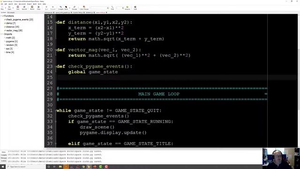Navigate Back with the toolbar arrow
The image size is (300, 169).
tap(46, 8)
